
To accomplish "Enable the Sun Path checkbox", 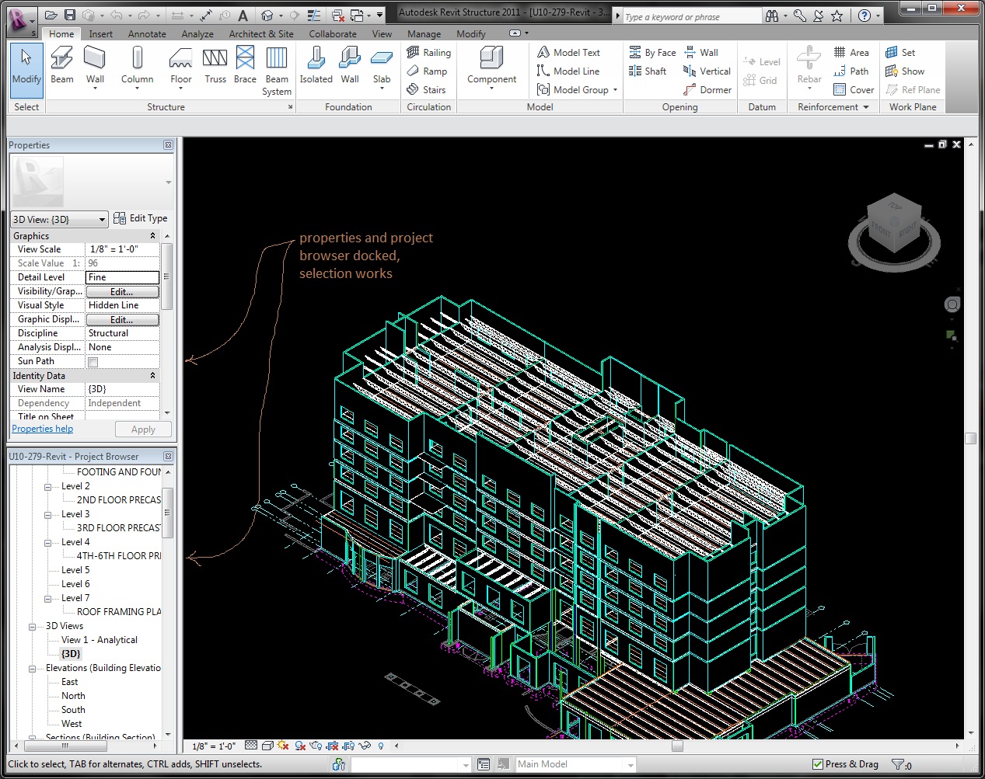I will pos(93,362).
